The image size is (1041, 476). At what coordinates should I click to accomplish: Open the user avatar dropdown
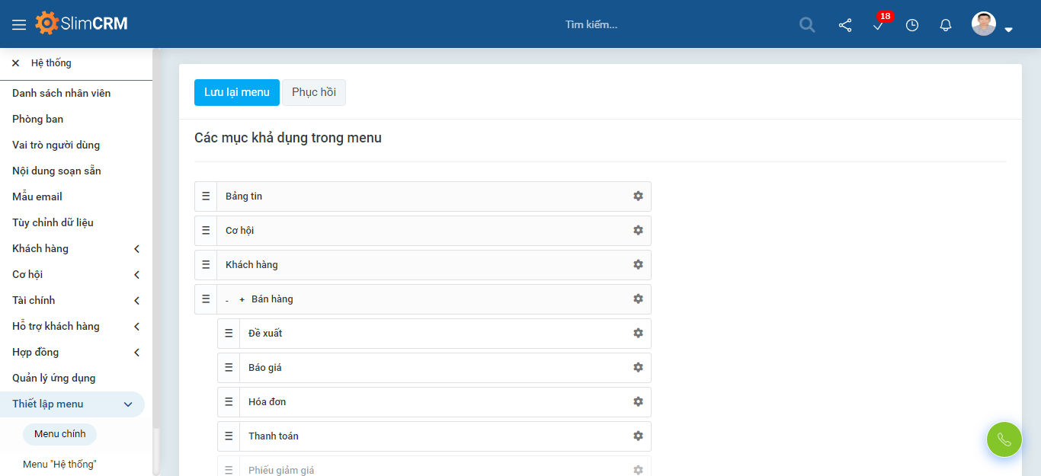(991, 25)
